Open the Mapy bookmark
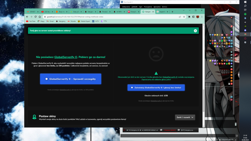 (x=41, y=21)
